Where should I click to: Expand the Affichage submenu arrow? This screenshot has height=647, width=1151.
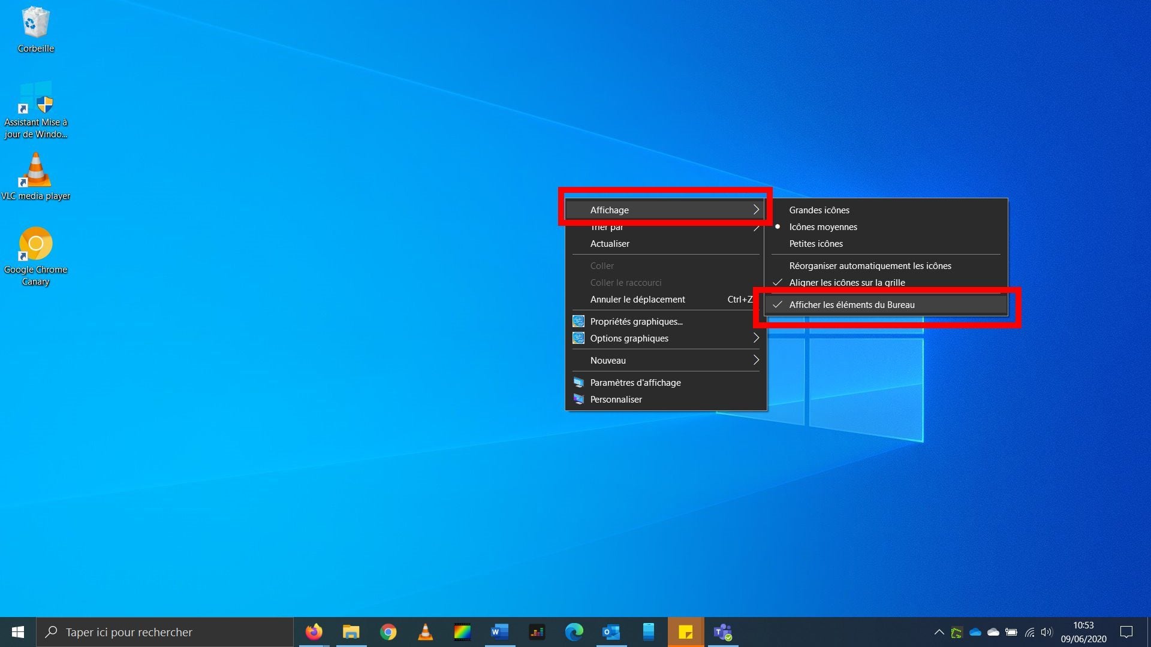756,210
